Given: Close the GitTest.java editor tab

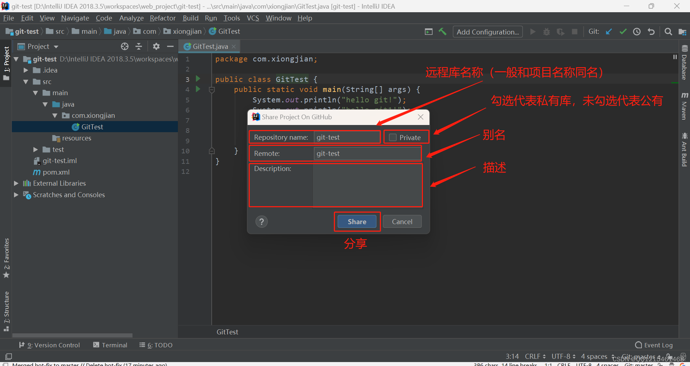Looking at the screenshot, I should (x=234, y=46).
